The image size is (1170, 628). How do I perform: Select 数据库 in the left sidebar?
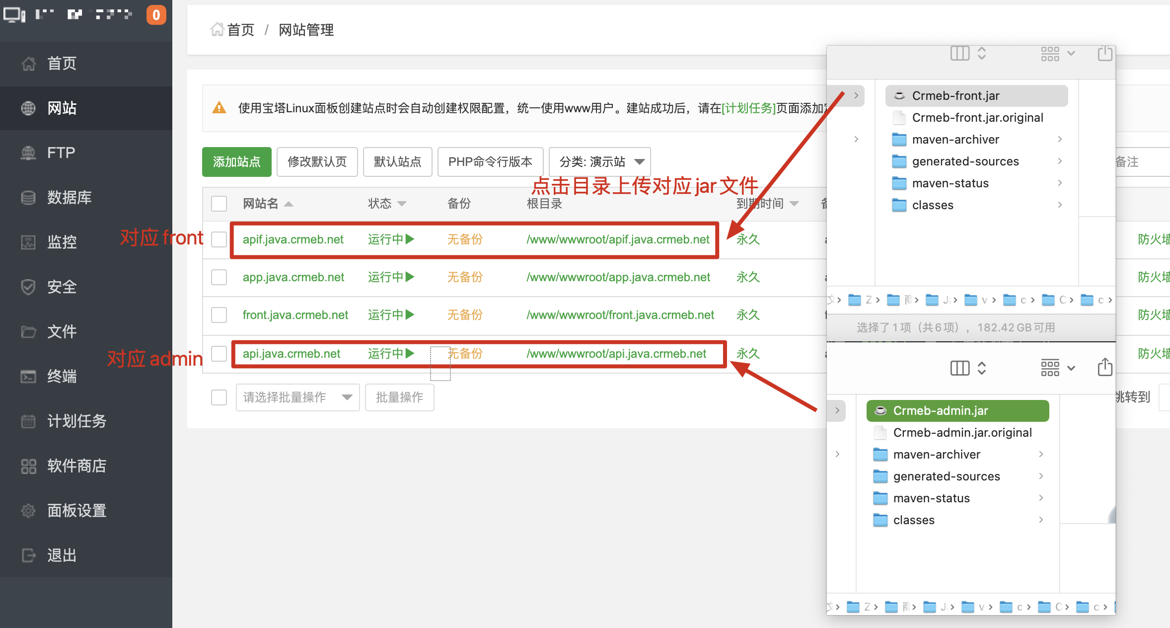pyautogui.click(x=69, y=197)
